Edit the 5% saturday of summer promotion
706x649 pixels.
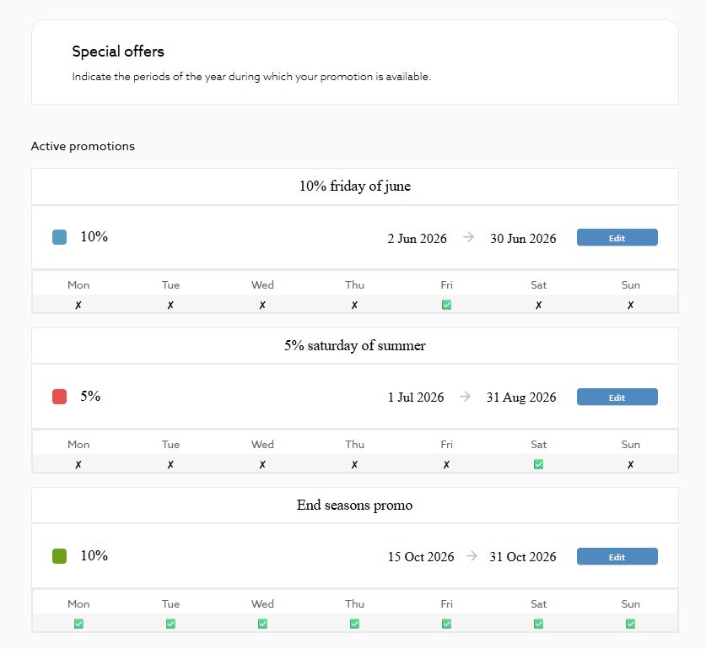(x=617, y=397)
